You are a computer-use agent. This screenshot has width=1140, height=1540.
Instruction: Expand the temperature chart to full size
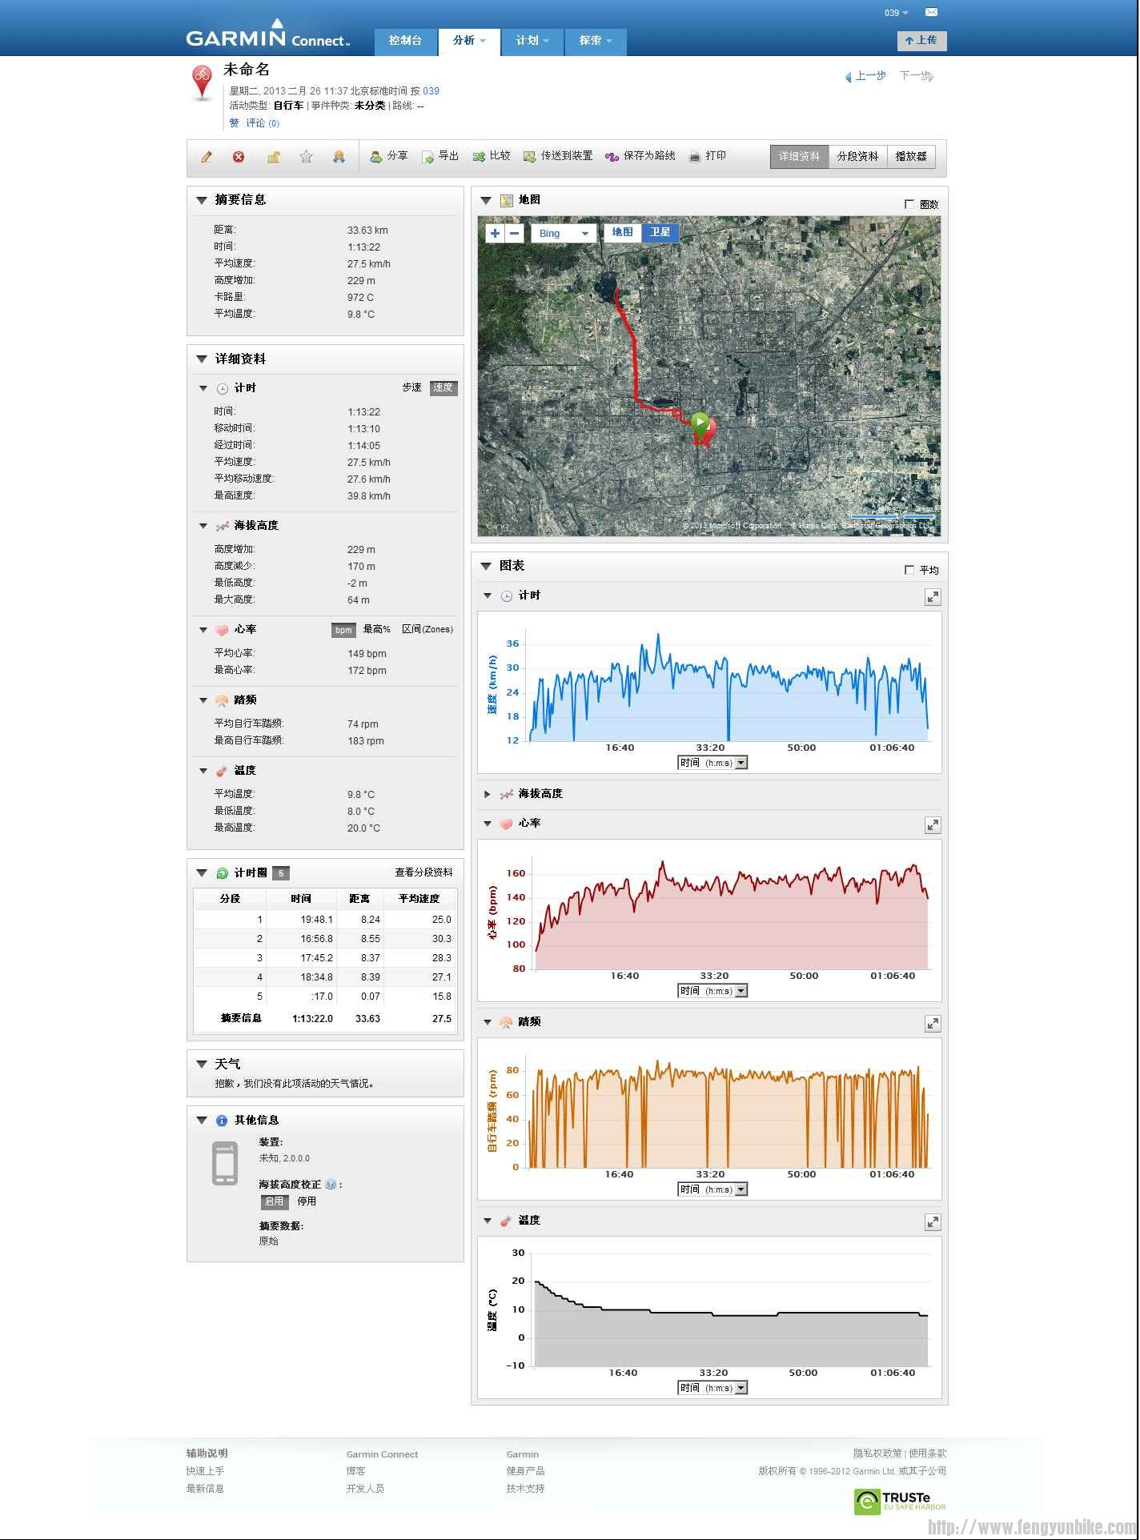pyautogui.click(x=933, y=1222)
